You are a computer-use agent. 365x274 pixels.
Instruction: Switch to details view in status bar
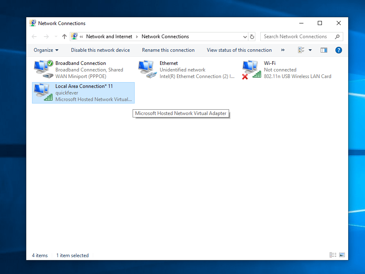tap(333, 255)
